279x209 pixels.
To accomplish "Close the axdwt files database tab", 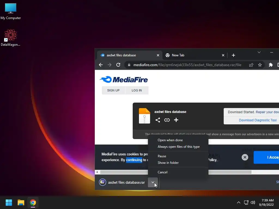I will (158, 55).
